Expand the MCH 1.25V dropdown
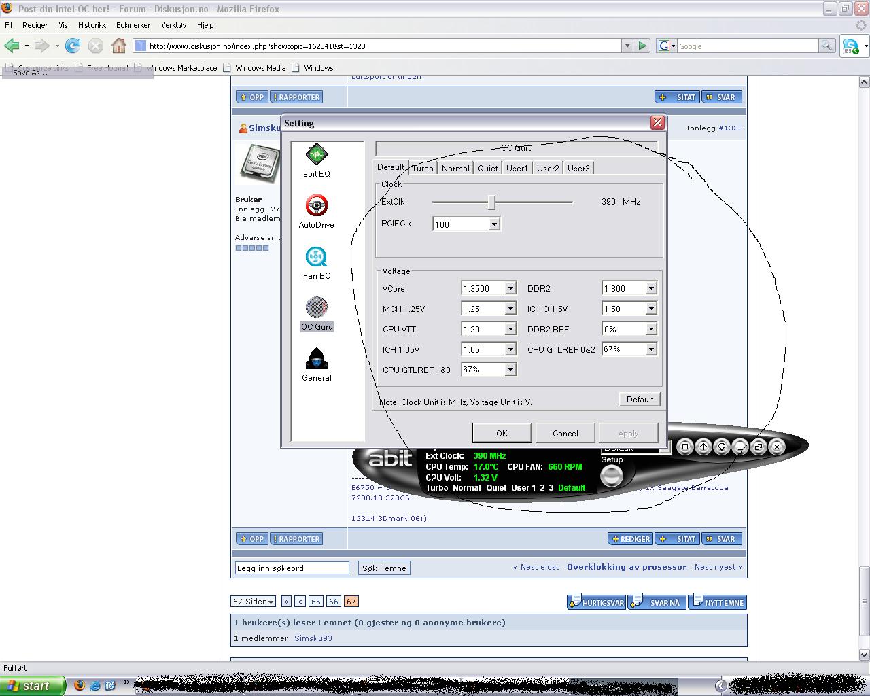This screenshot has height=696, width=870. coord(510,309)
